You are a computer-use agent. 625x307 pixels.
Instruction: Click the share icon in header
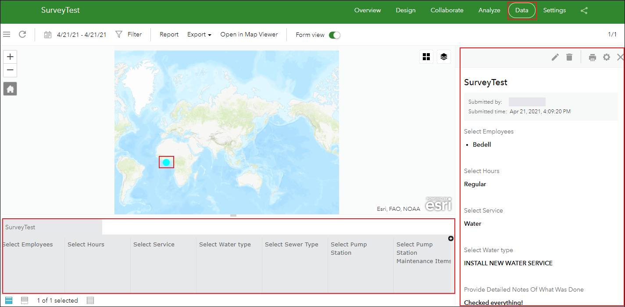(584, 11)
